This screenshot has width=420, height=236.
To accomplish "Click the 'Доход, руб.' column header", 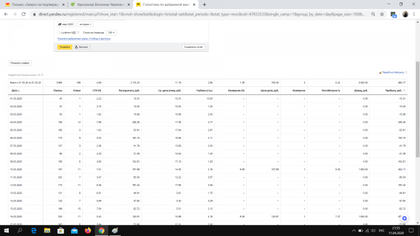I will 361,91.
